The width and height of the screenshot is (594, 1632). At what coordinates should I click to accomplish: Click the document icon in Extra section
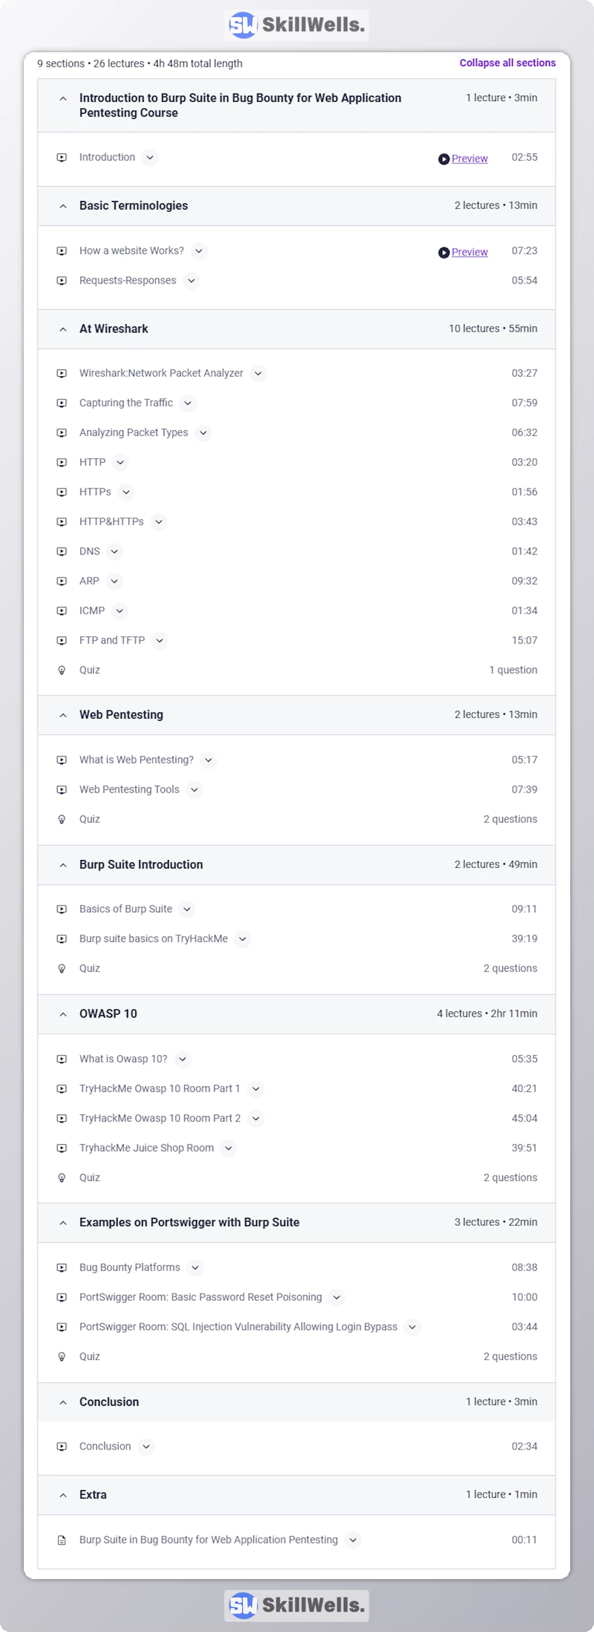pos(62,1540)
